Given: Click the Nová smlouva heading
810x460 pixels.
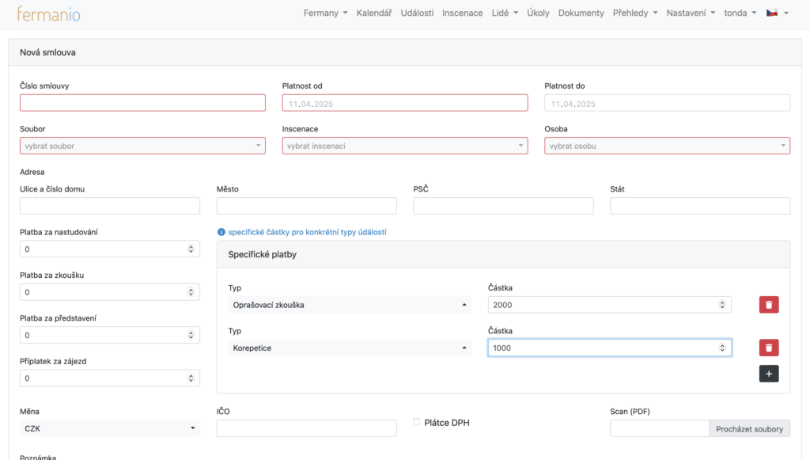Looking at the screenshot, I should pos(47,52).
